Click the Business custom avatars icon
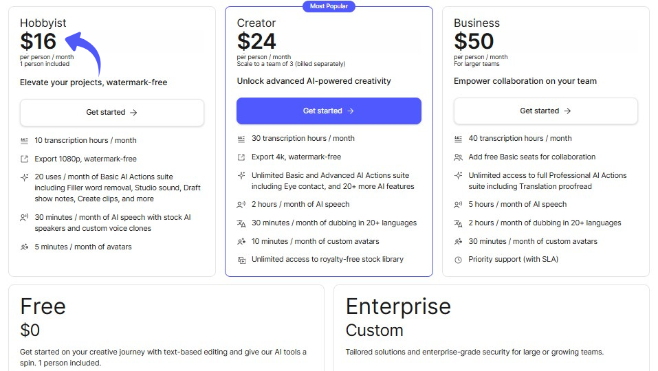This screenshot has height=371, width=658. pos(459,242)
